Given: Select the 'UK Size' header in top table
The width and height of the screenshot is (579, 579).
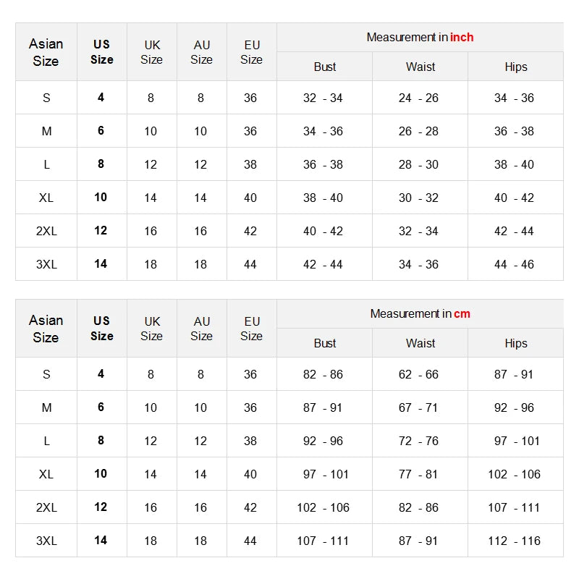Looking at the screenshot, I should [x=152, y=52].
